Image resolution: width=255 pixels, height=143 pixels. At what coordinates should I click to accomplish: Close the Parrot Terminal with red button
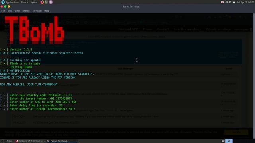(x=2, y=6)
